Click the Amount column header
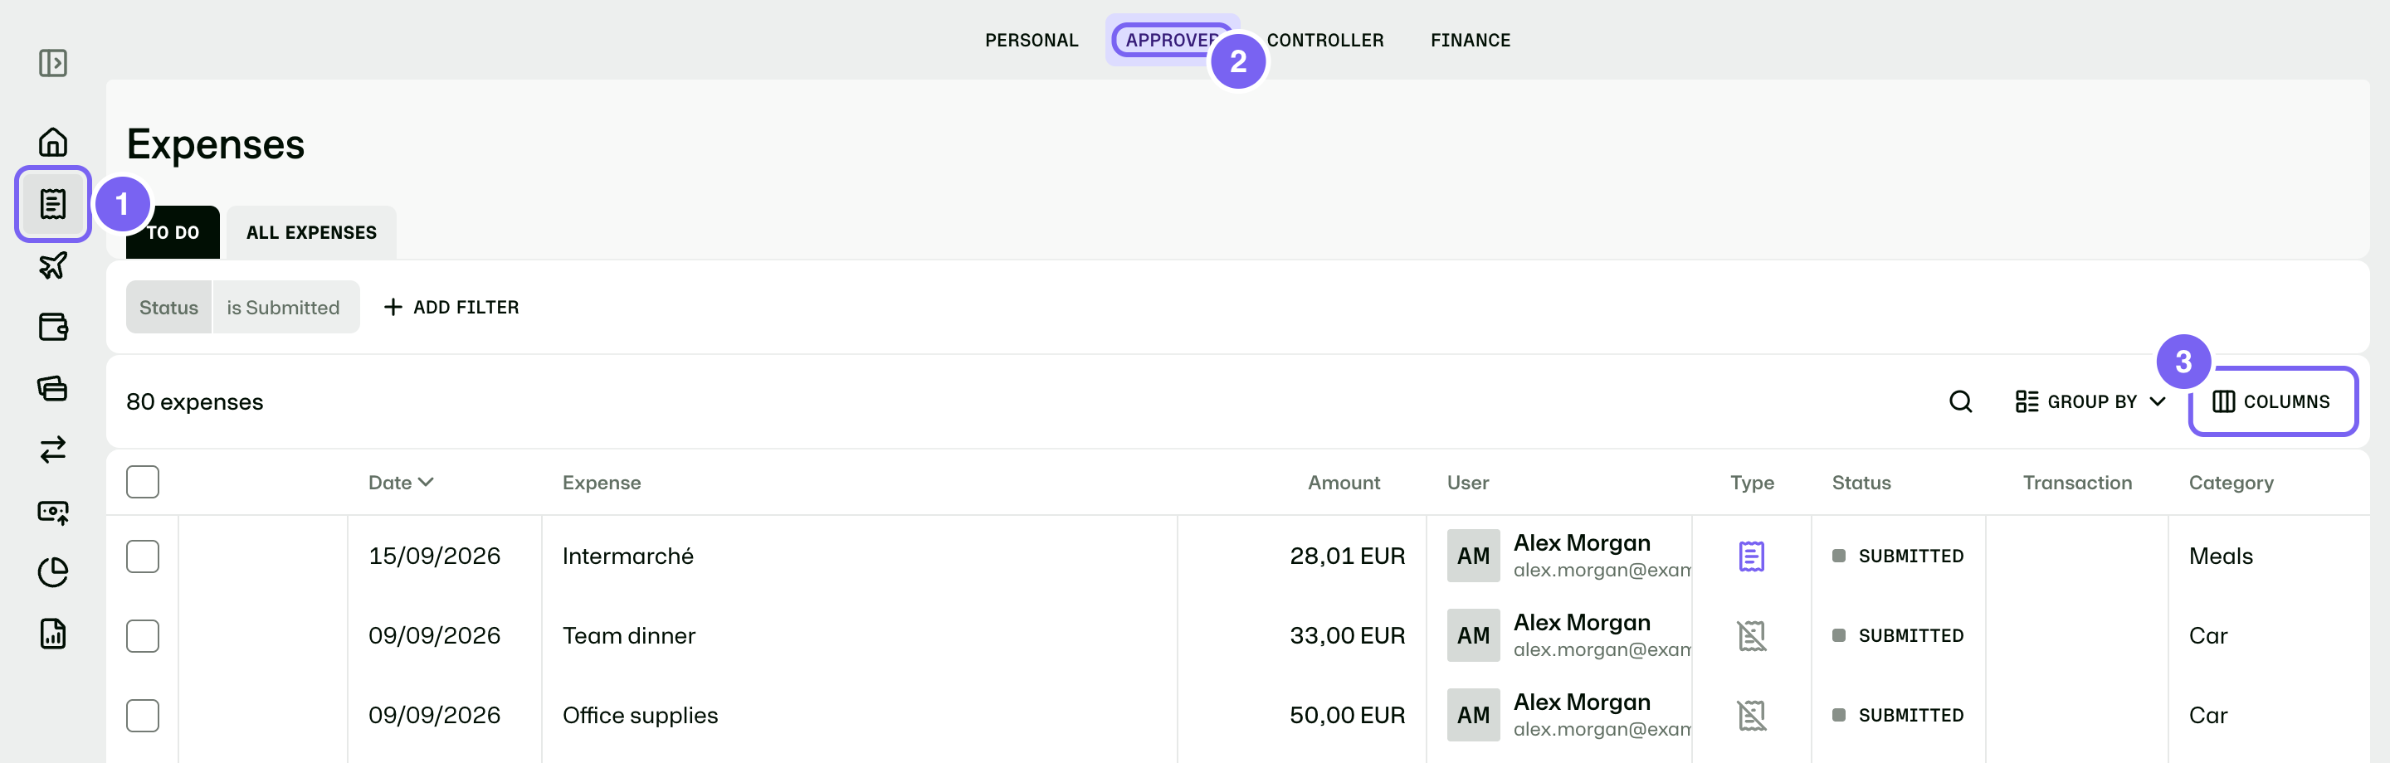 (1344, 482)
